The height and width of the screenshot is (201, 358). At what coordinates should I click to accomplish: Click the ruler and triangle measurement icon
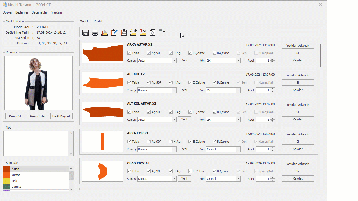point(105,32)
